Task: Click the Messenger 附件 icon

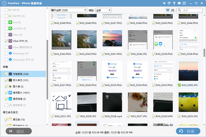Action: pos(10,60)
